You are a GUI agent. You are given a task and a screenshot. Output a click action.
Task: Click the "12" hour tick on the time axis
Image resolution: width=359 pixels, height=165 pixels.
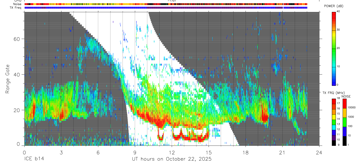point(172,152)
